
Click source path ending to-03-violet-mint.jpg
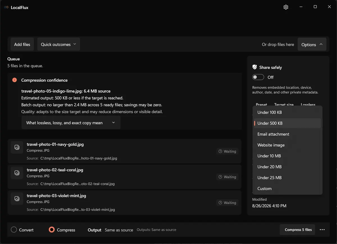[x=78, y=209]
